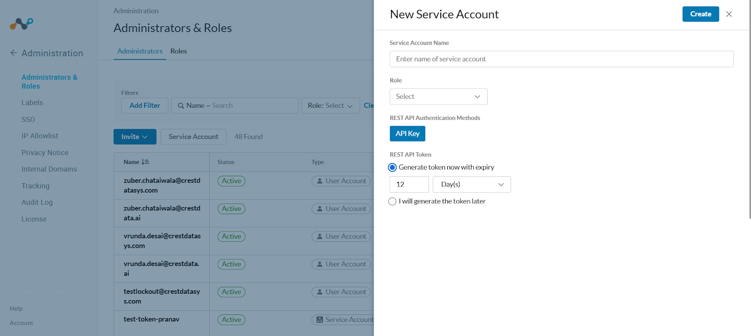This screenshot has width=751, height=336.
Task: Select I will generate the token later
Action: [392, 202]
